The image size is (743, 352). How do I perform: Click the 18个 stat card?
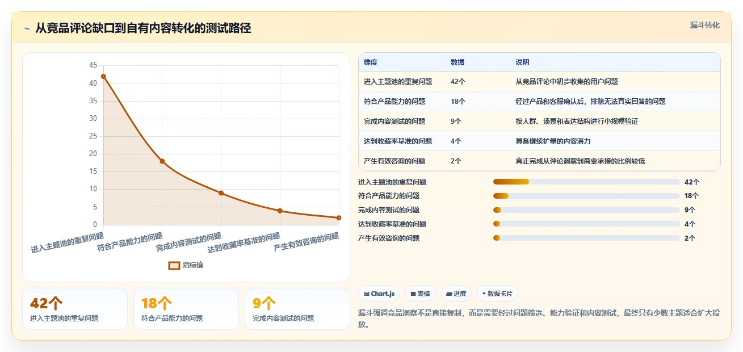(186, 309)
